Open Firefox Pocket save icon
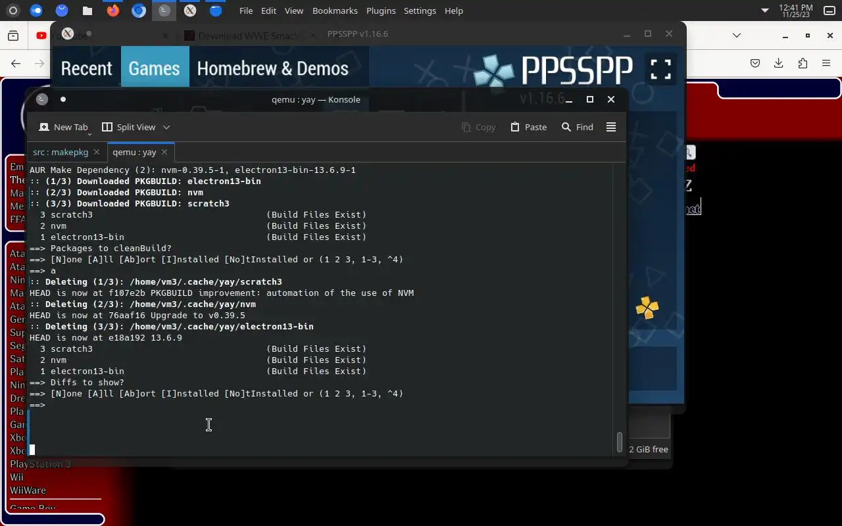842x526 pixels. pyautogui.click(x=755, y=63)
